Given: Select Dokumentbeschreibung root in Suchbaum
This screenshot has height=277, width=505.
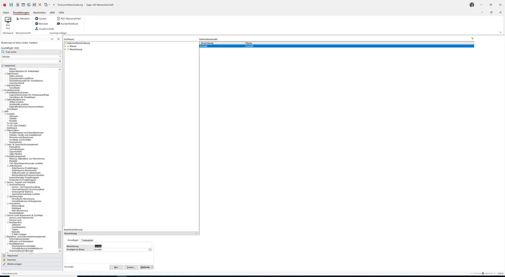Looking at the screenshot, I should (78, 43).
